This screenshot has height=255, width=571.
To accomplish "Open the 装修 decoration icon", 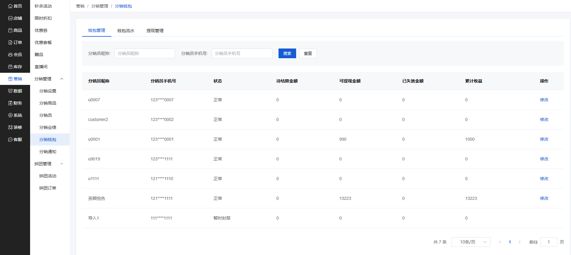I will (10, 127).
